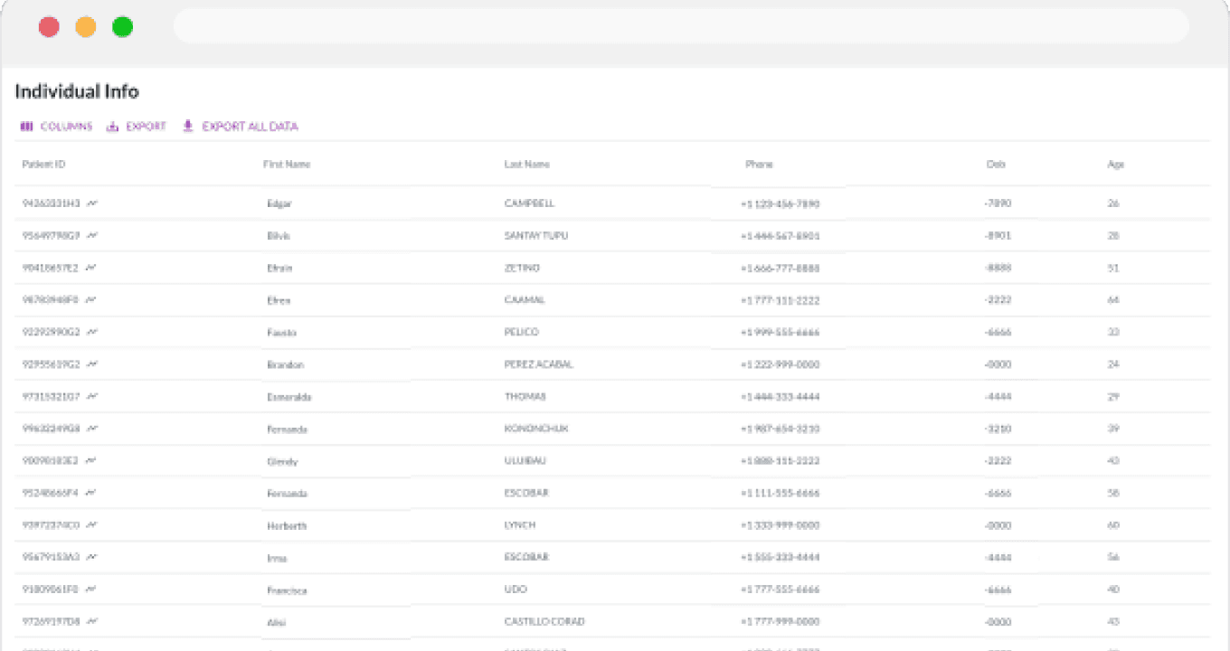Click the trend icon in Glendy's row
This screenshot has height=651, width=1230.
[x=91, y=460]
